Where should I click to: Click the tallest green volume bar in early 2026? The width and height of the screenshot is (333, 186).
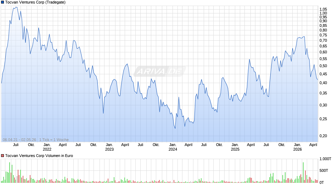303,173
